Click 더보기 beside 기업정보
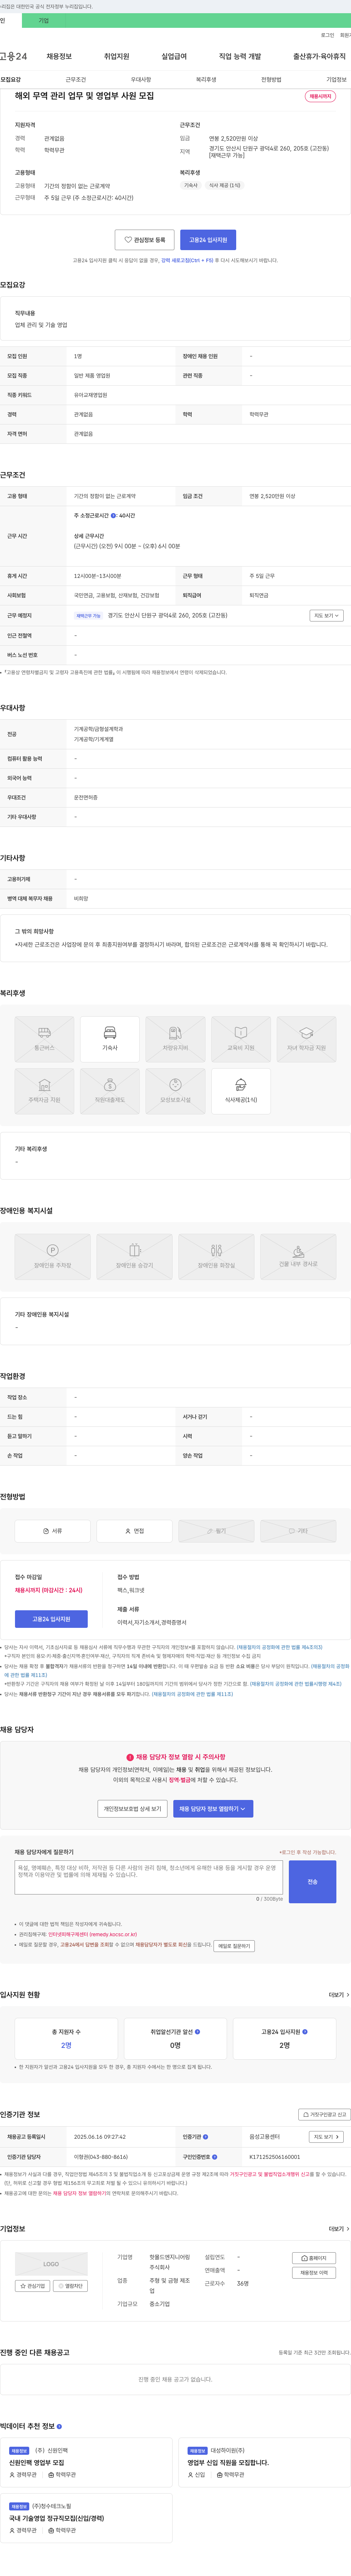351x2576 pixels. click(x=339, y=2229)
